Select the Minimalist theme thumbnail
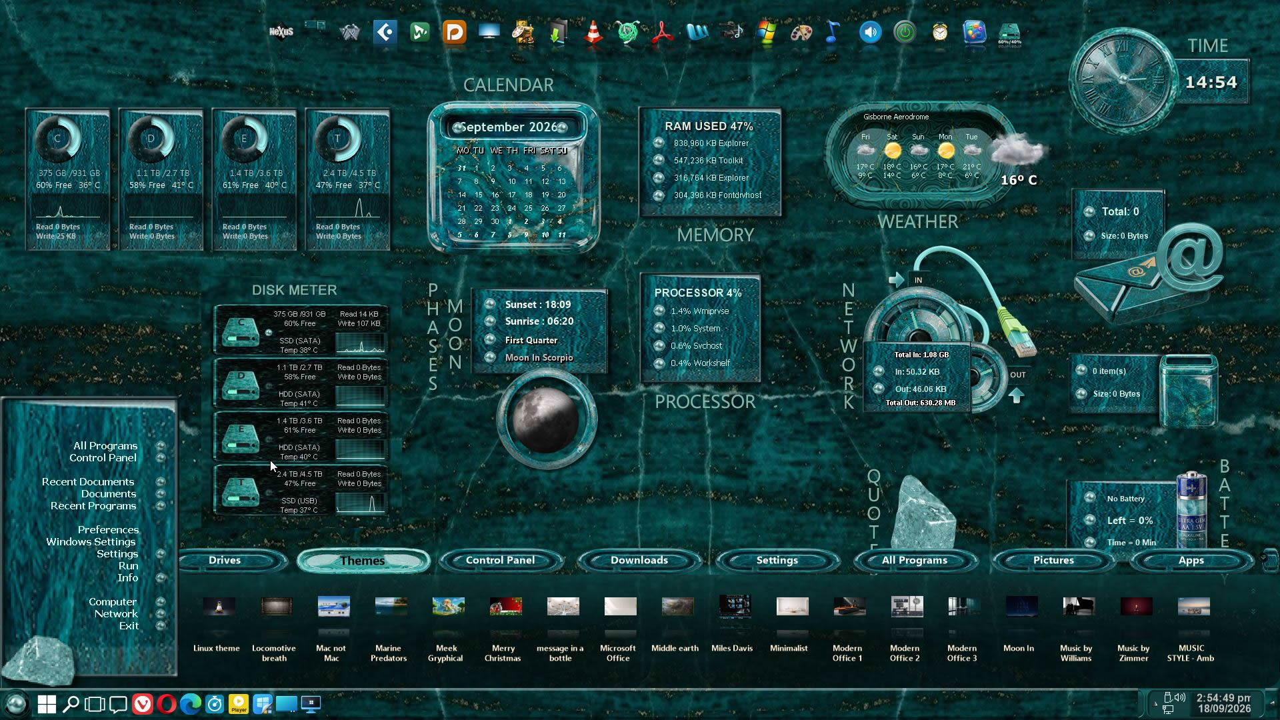1280x720 pixels. pyautogui.click(x=792, y=606)
